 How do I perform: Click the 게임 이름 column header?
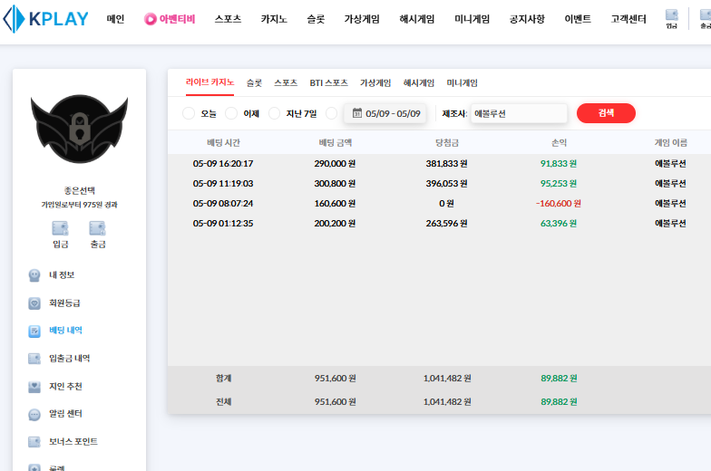click(x=670, y=143)
